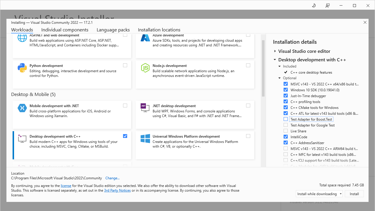Collapse the Optional components group
Image resolution: width=375 pixels, height=211 pixels.
point(279,78)
